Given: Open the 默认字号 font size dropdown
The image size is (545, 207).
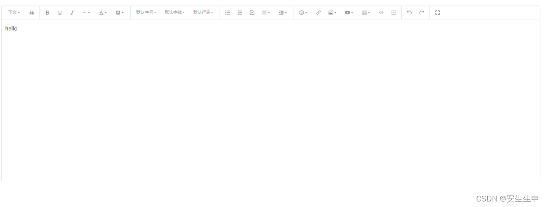Looking at the screenshot, I should 146,12.
